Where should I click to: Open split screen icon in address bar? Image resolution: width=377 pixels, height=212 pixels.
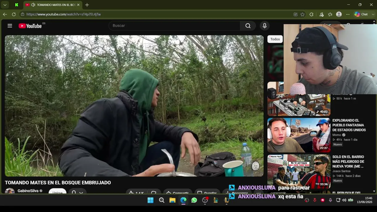(x=295, y=14)
